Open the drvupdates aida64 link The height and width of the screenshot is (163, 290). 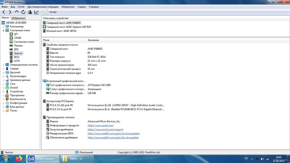point(113,138)
